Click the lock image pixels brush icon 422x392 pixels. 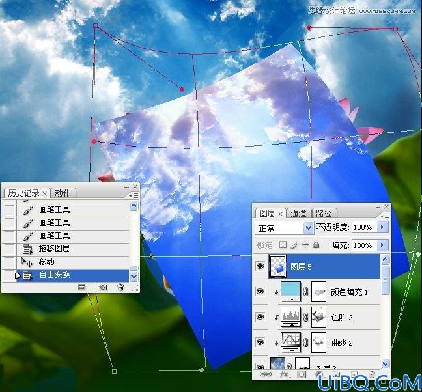click(x=294, y=245)
